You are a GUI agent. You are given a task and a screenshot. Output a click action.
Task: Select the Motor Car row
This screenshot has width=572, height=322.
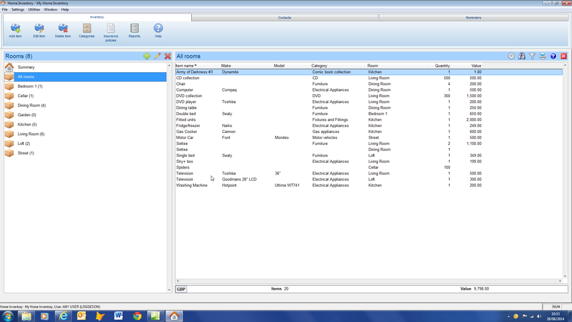(x=369, y=138)
